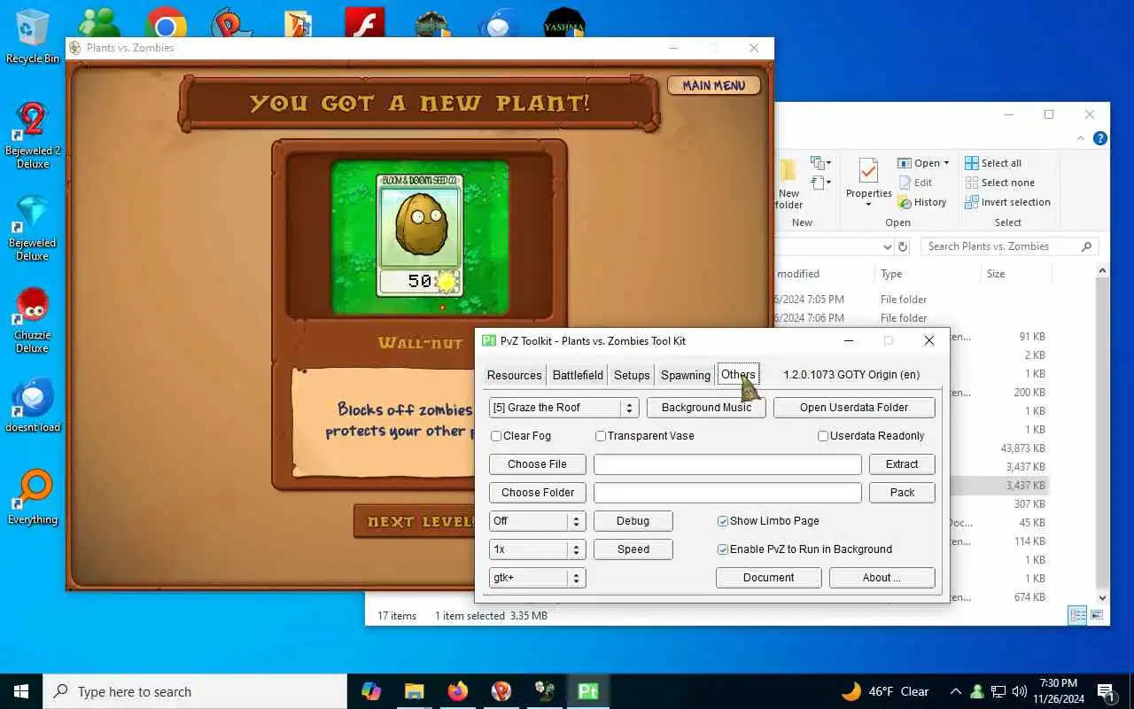Click the MAIN MENU button in game

tap(714, 86)
